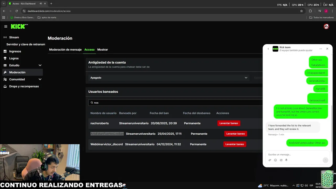
Task: Open emoji picker in chat
Action: pos(275,160)
